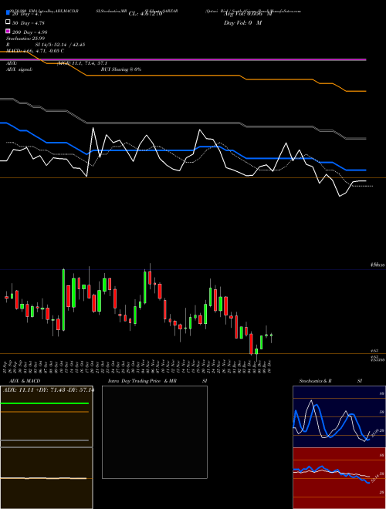This screenshot has height=509, width=386.
Task: Click the 'Stochastics: 23.99' readout
Action: coord(25,39)
